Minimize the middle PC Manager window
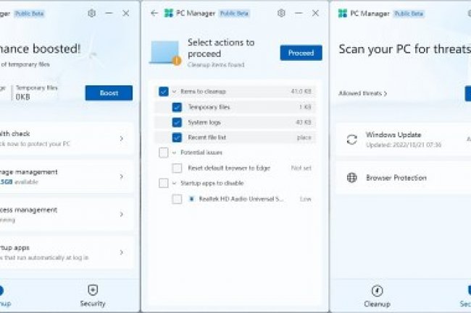 (299, 13)
